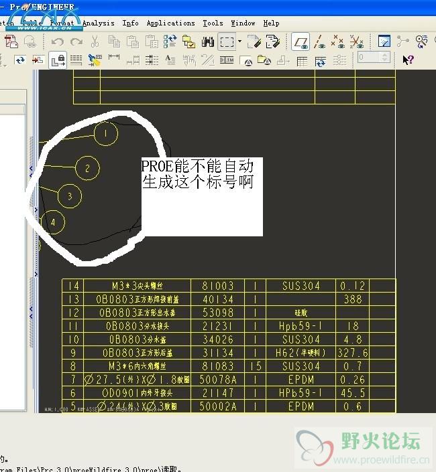Toggle datum axis display icon
The width and height of the screenshot is (436, 472).
pos(319,42)
